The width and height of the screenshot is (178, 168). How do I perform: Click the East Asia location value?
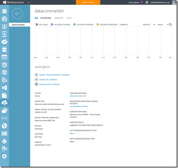(38, 137)
